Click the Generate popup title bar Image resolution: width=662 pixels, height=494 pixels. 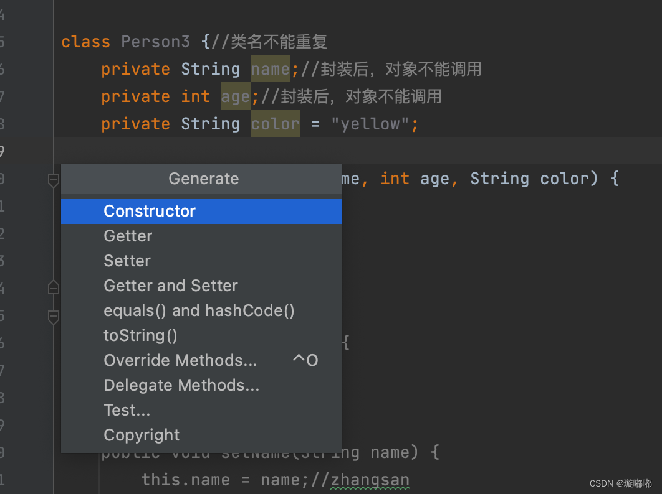(203, 179)
